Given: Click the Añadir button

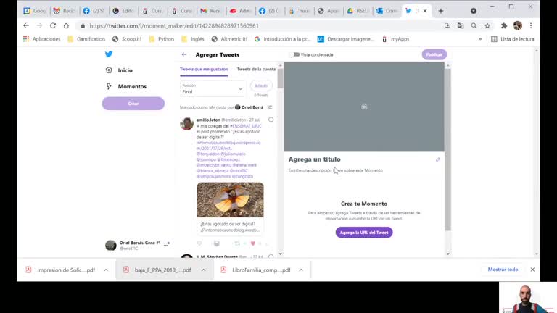Looking at the screenshot, I should pyautogui.click(x=261, y=86).
